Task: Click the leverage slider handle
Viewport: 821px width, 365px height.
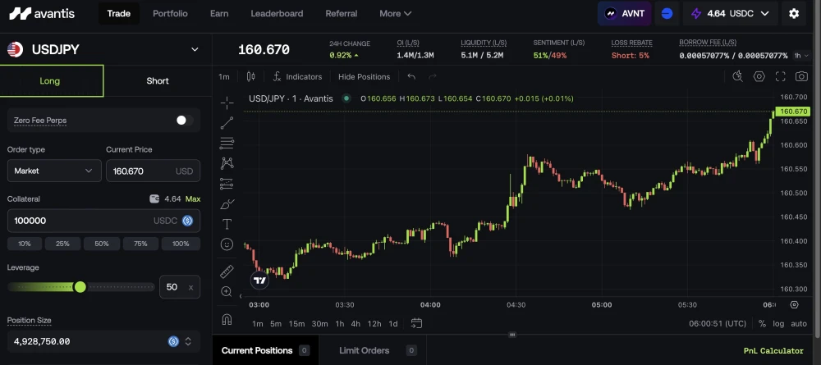Action: 80,286
